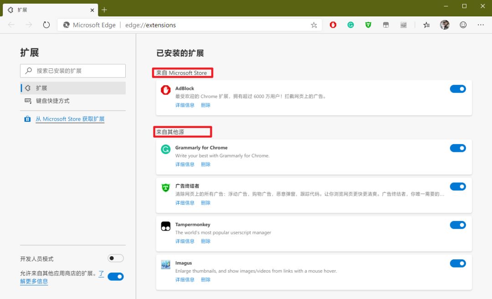Viewport: 492px width, 299px height.
Task: Go back with the back arrow
Action: (11, 25)
